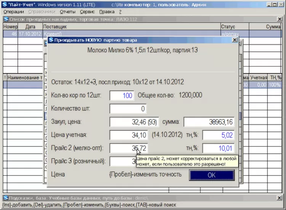Click the н/оплач. status cell

[x=235, y=34]
